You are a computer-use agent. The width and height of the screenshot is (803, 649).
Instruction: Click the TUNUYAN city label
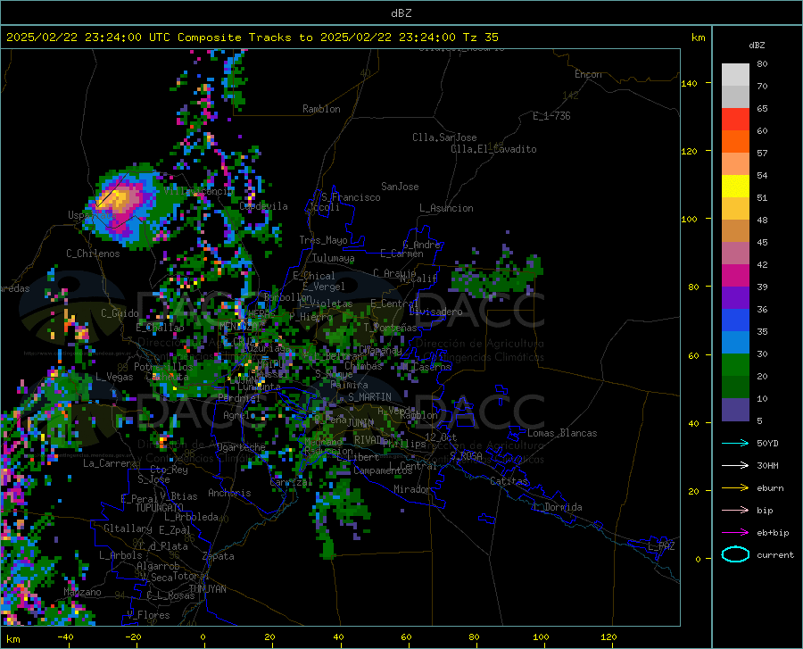pos(207,589)
